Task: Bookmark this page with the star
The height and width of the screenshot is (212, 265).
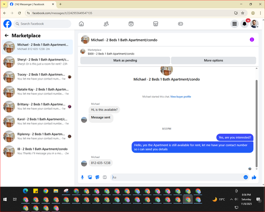Action: (x=243, y=13)
